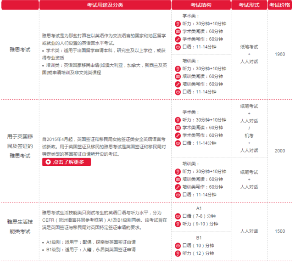Image resolution: width=295 pixels, height=264 pixels.
Task: Select the 考试结构 column header
Action: [x=201, y=5]
